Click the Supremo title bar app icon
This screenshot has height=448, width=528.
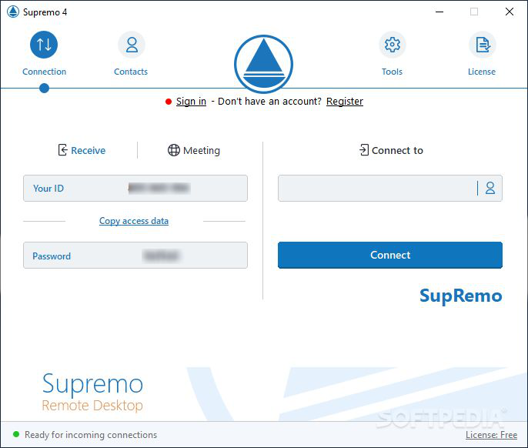click(13, 12)
